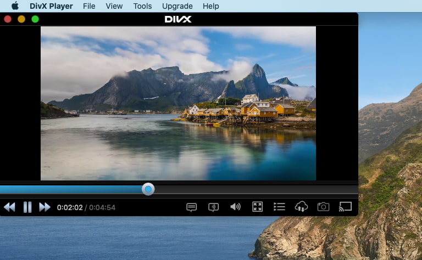This screenshot has height=260, width=422.
Task: Show the playlist icon
Action: click(279, 207)
